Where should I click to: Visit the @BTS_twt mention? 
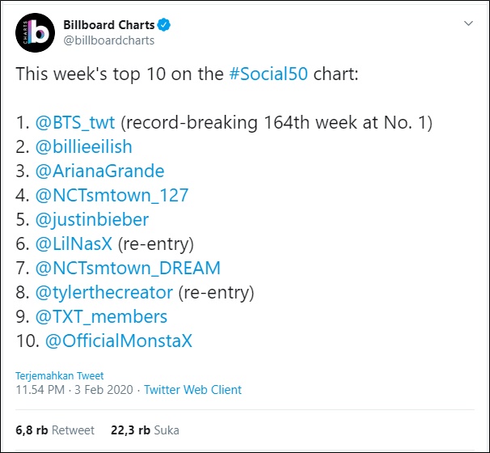(x=75, y=122)
